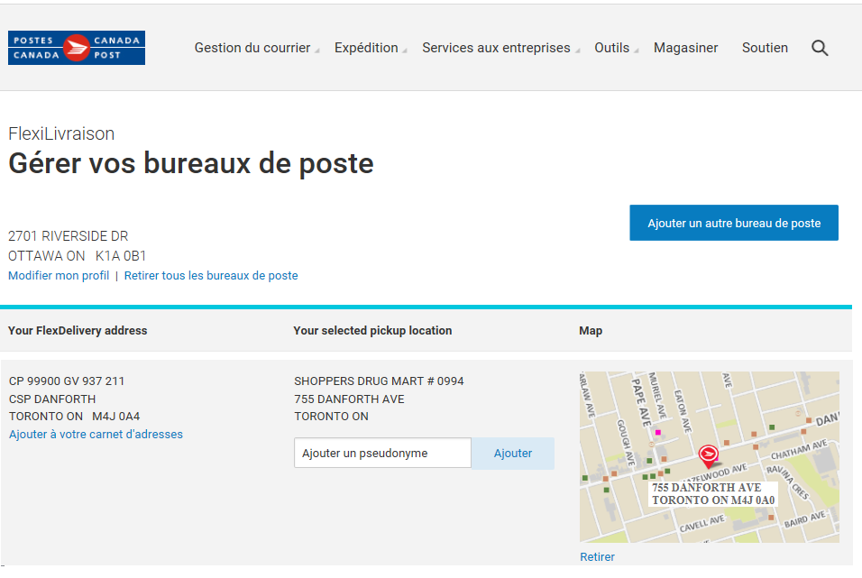Click the Your FlexDelivery address column header

click(78, 331)
